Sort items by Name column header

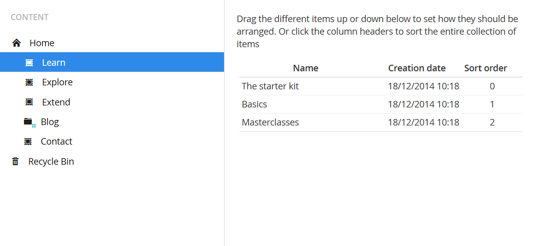pyautogui.click(x=305, y=68)
